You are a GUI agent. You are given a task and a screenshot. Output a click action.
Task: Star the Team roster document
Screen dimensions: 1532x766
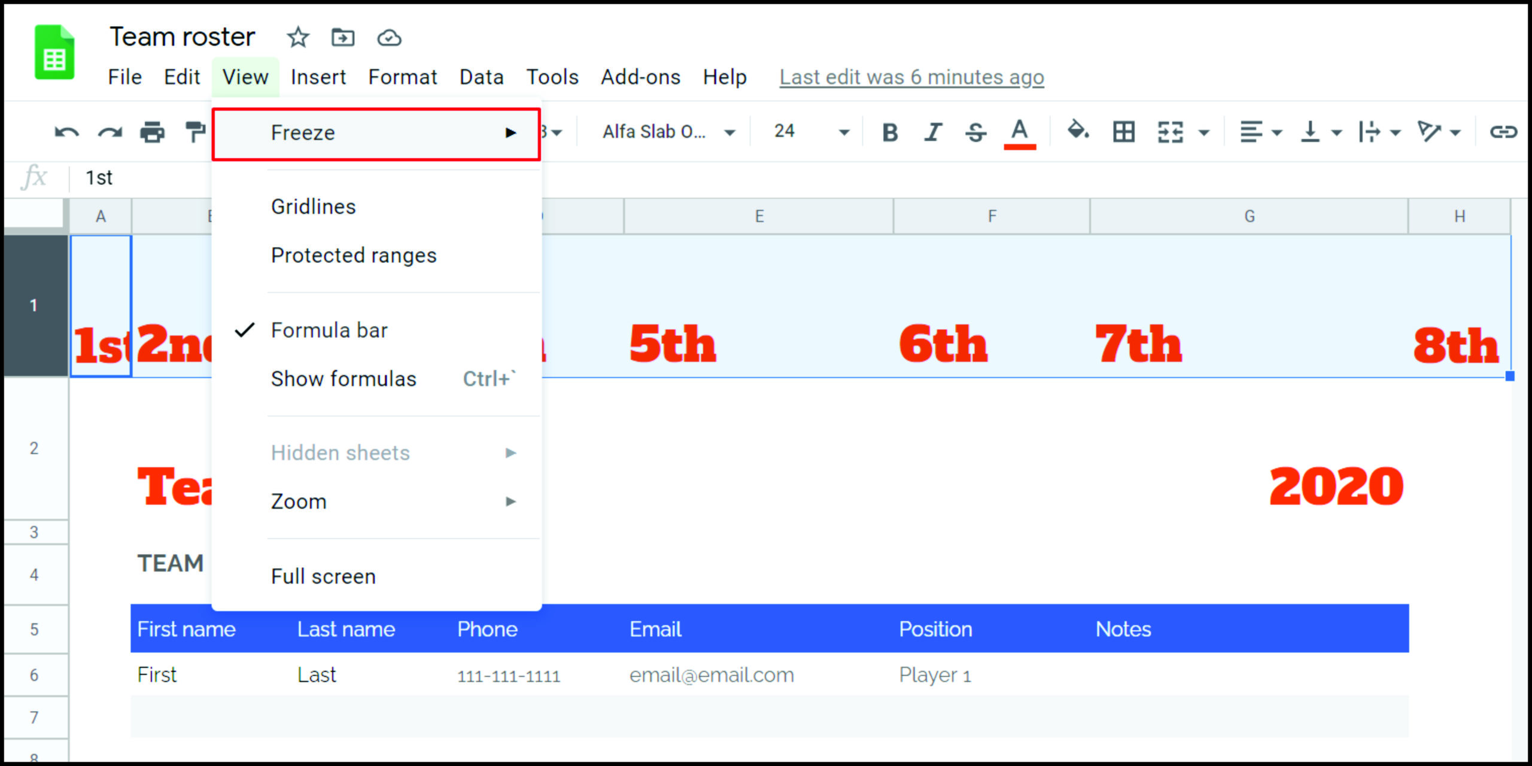pyautogui.click(x=297, y=38)
